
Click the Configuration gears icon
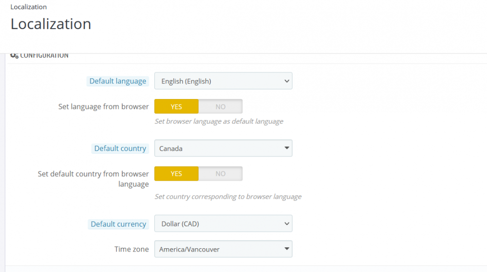point(14,56)
